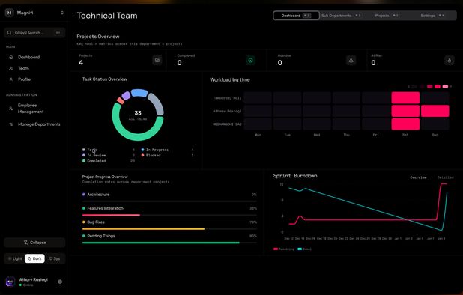This screenshot has width=463, height=295.
Task: Open Team from the sidebar
Action: click(x=24, y=68)
